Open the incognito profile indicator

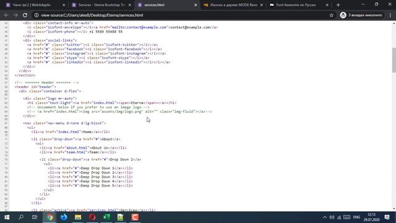click(361, 15)
